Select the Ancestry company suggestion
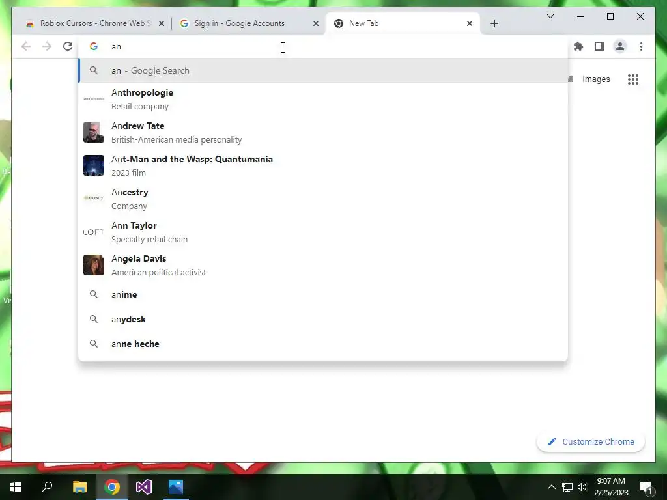This screenshot has width=667, height=500. 323,199
